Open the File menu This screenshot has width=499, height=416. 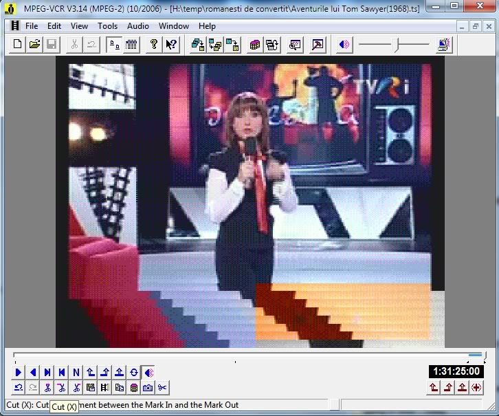[32, 26]
